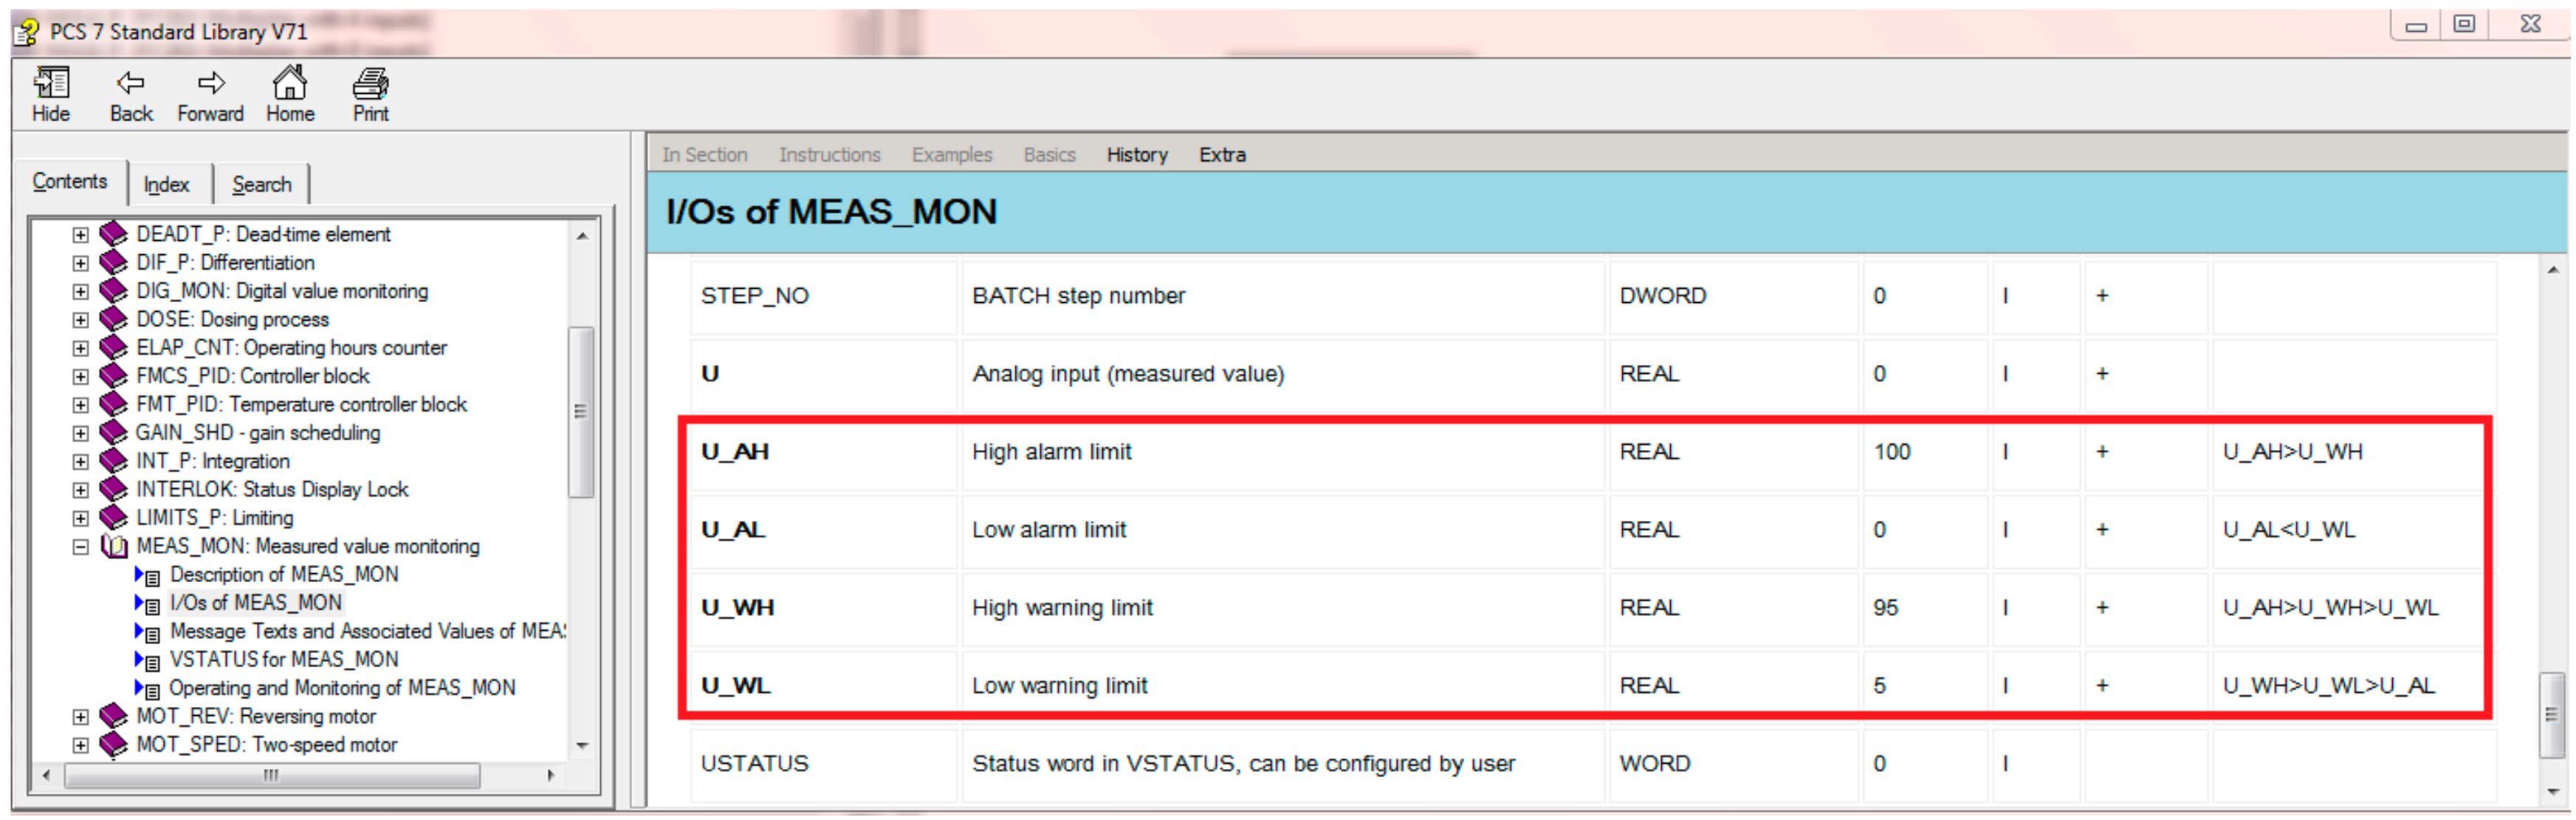This screenshot has height=820, width=2576.
Task: Click DOSE Dosing process book icon
Action: [x=114, y=319]
